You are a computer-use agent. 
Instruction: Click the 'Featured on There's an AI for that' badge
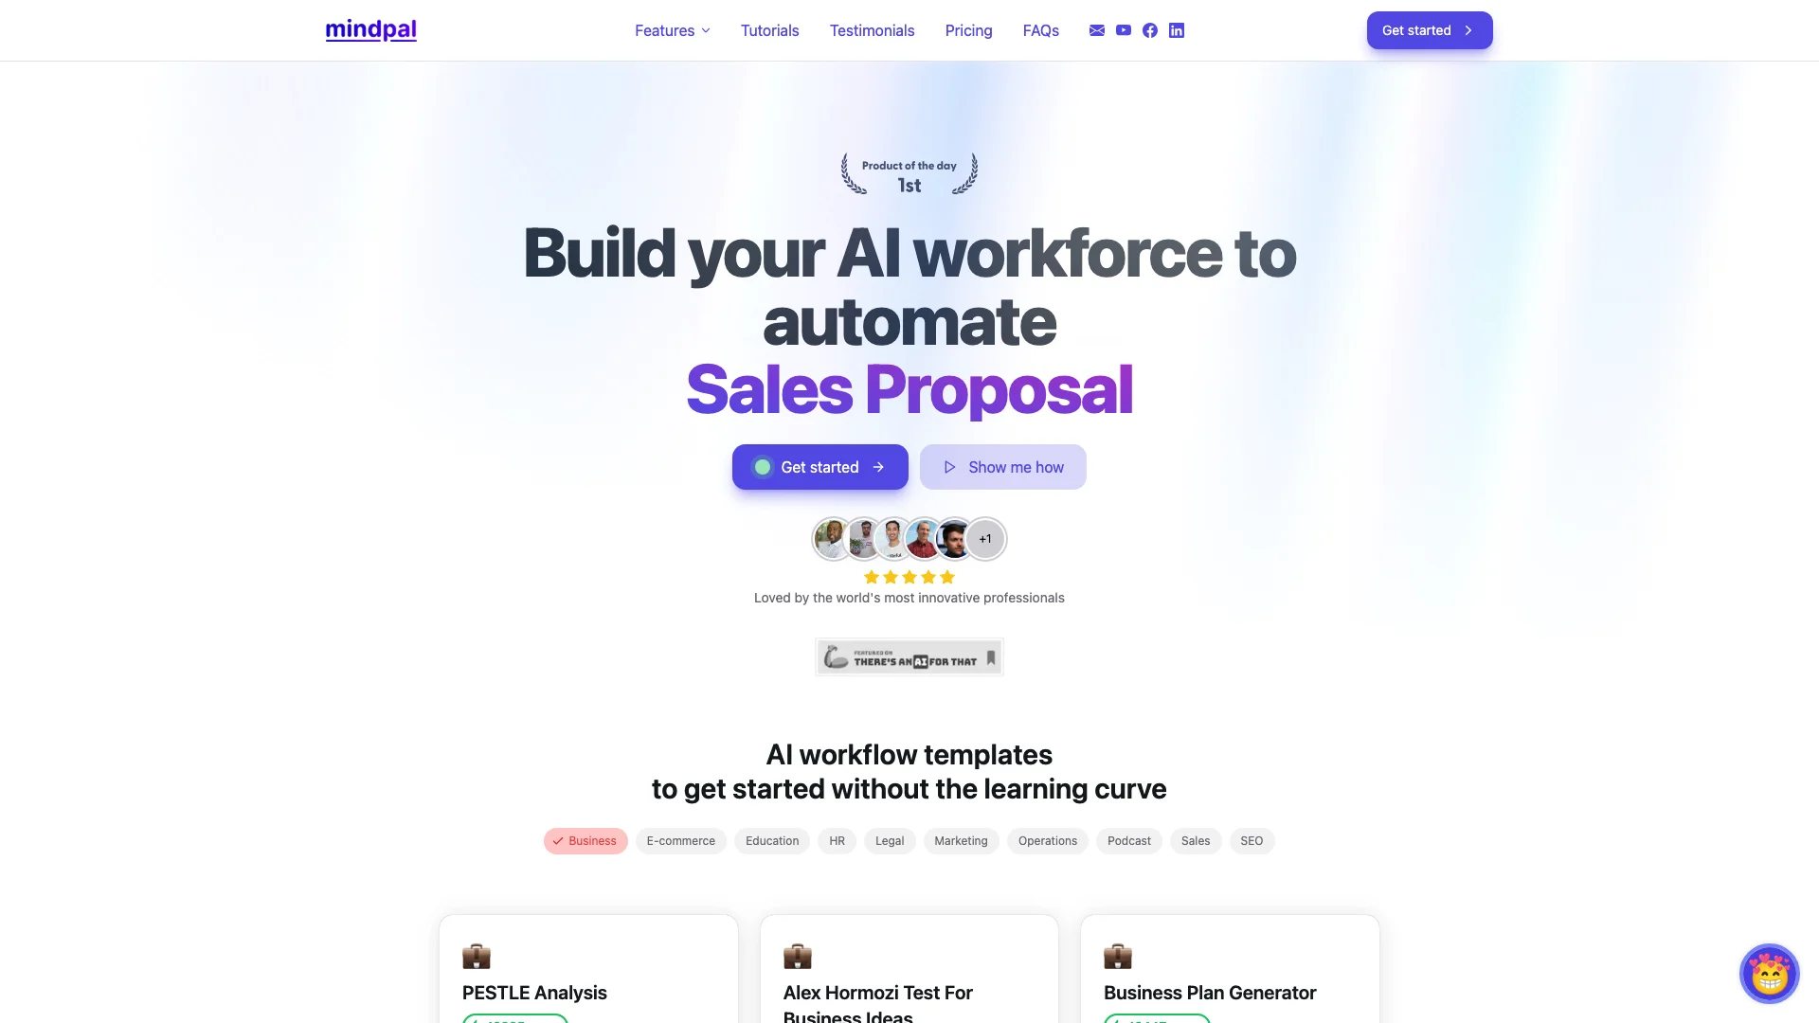tap(909, 655)
